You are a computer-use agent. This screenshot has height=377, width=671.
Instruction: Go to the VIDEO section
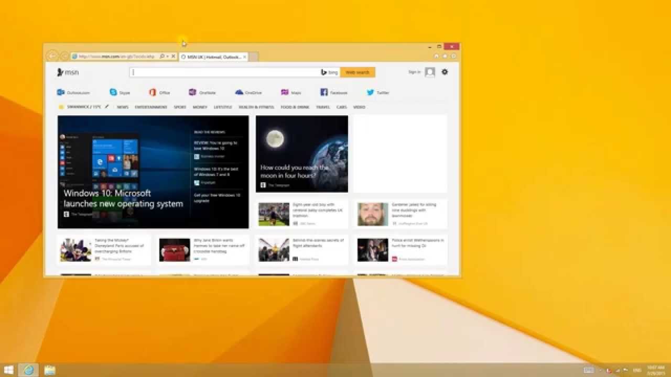(x=359, y=107)
